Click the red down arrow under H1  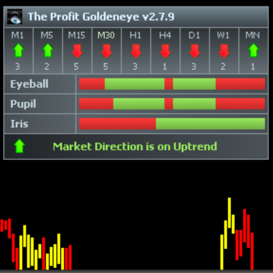coord(136,51)
